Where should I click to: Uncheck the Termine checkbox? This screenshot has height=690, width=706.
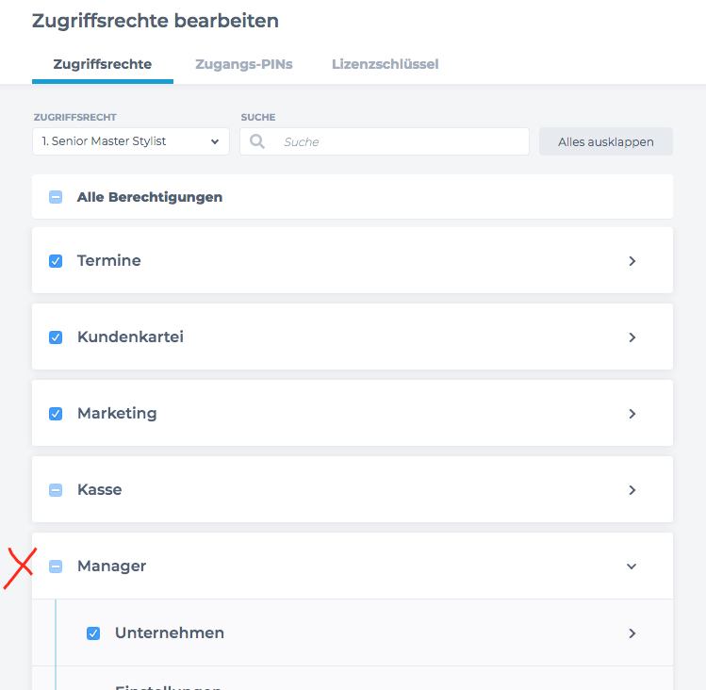click(x=56, y=261)
